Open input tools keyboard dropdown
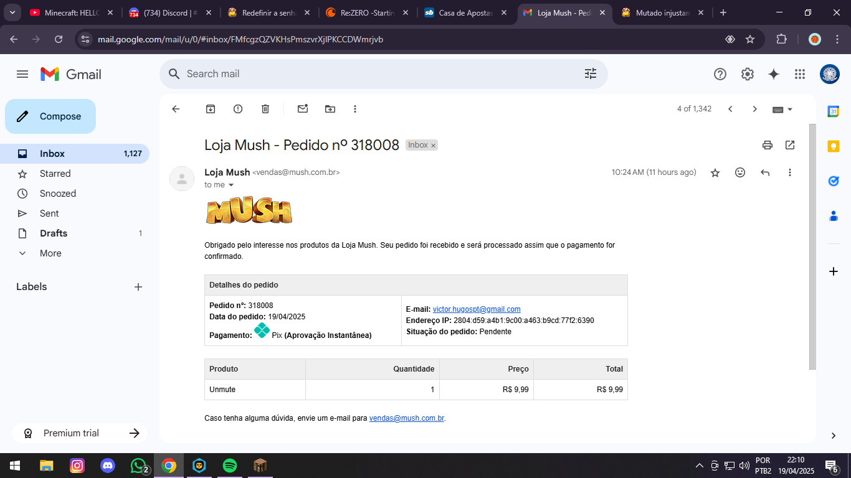The width and height of the screenshot is (851, 478). click(782, 109)
